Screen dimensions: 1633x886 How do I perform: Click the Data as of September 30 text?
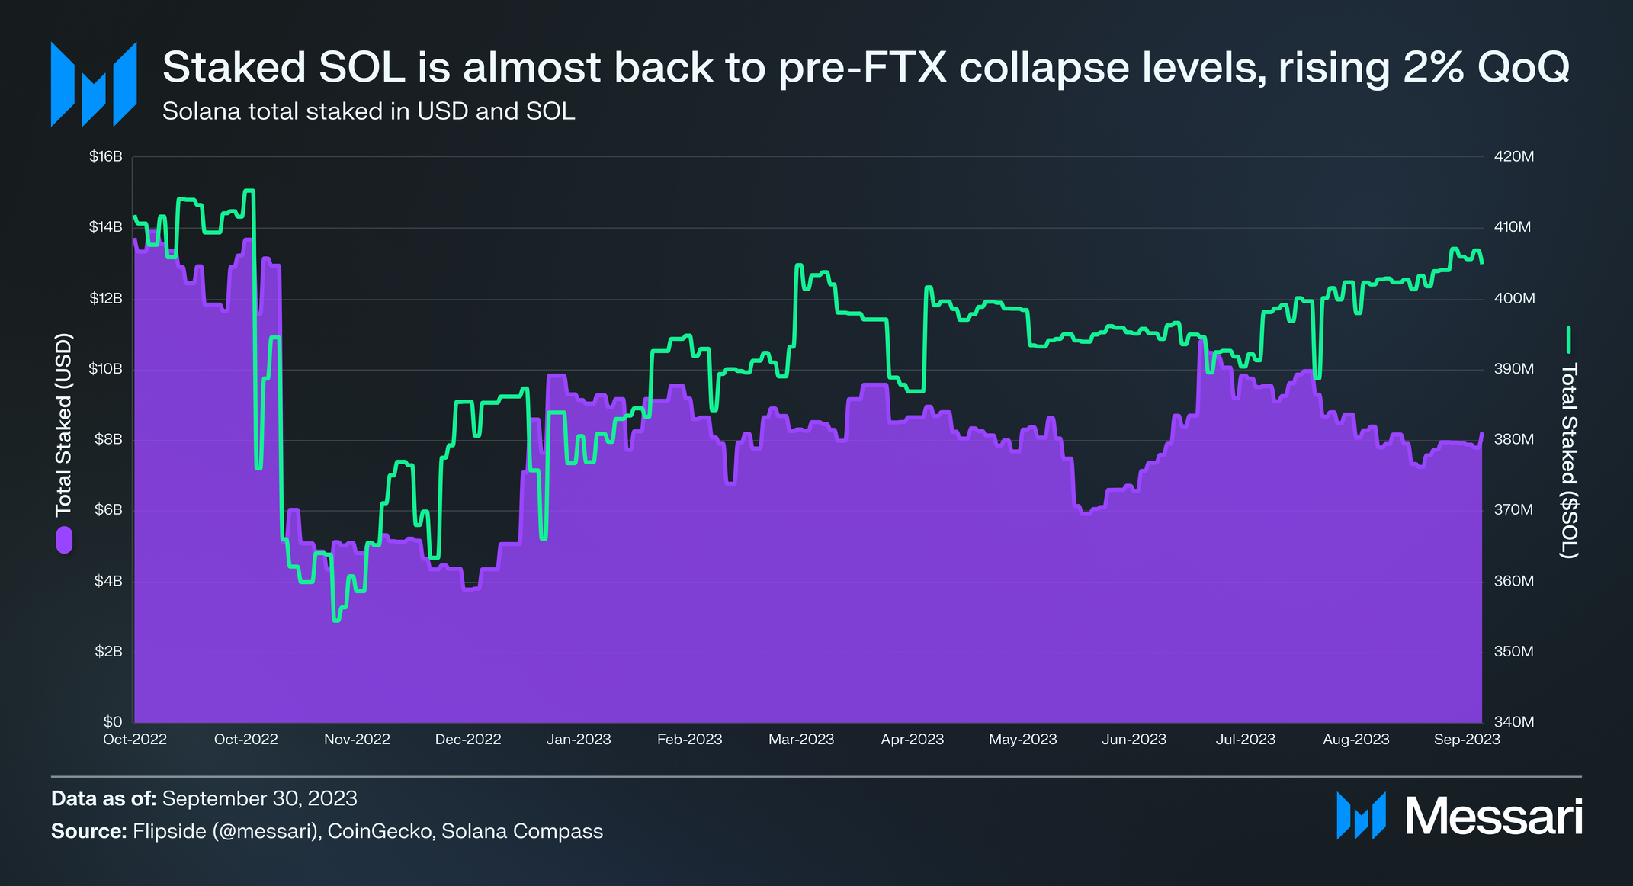(x=204, y=798)
